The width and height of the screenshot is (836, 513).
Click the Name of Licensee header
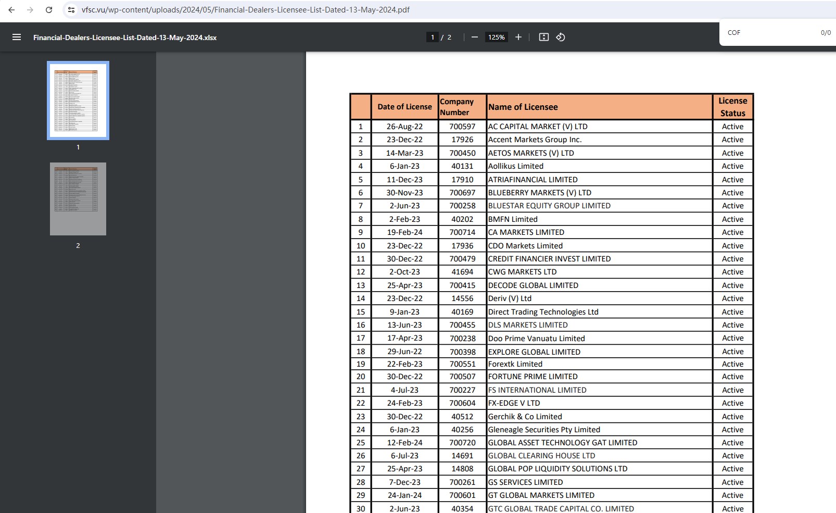pyautogui.click(x=523, y=107)
